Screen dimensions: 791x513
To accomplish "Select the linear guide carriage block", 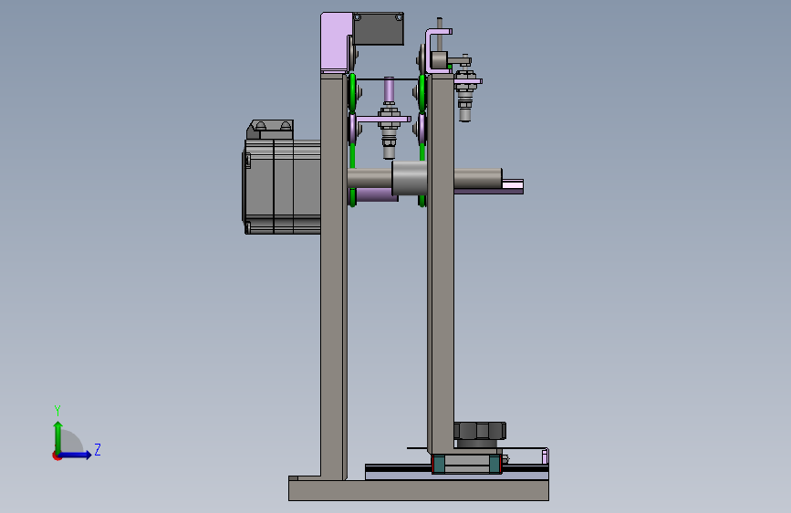I will (466, 464).
